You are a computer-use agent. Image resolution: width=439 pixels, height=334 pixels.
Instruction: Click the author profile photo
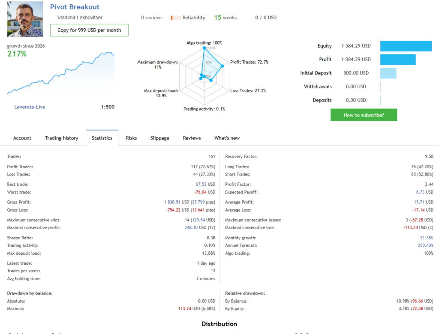coord(25,19)
